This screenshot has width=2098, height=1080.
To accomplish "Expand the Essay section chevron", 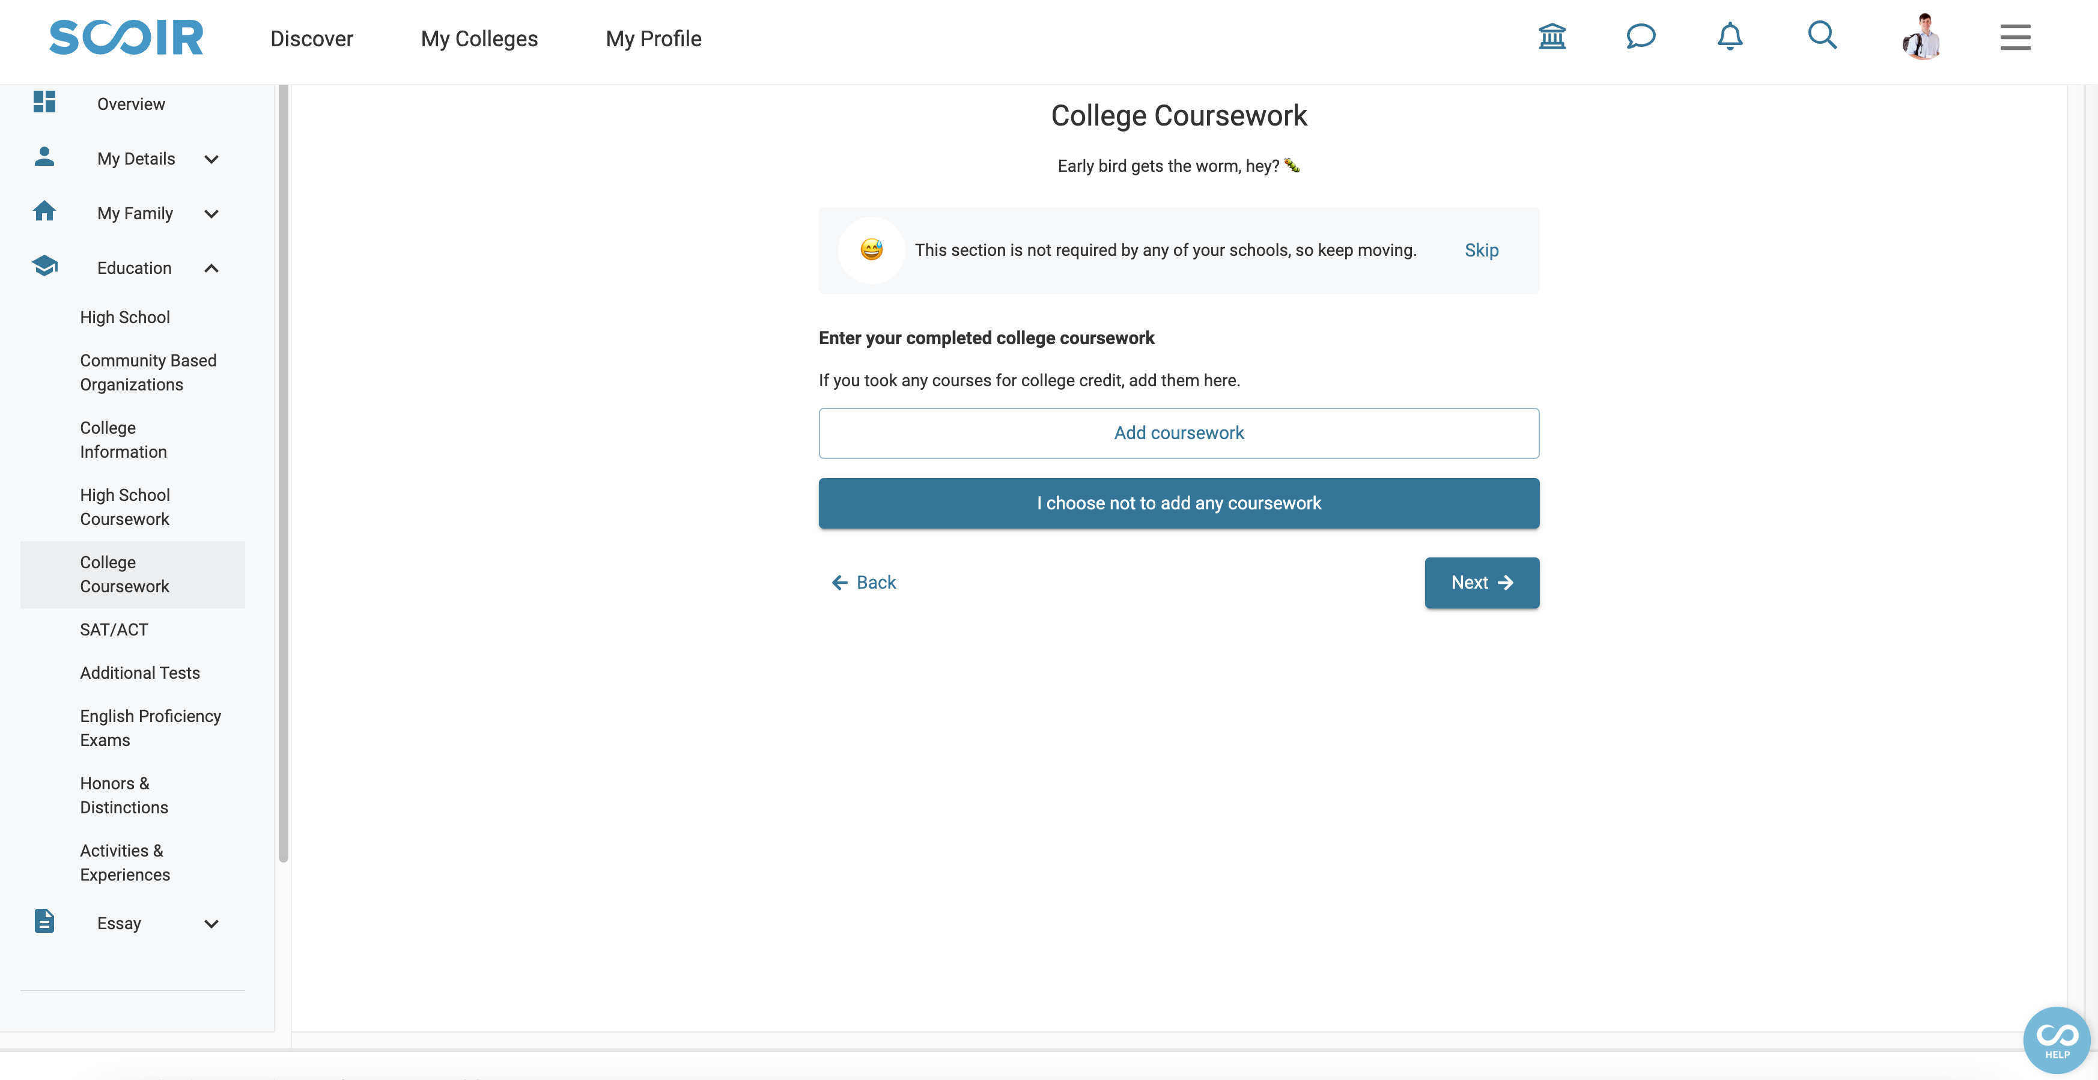I will (x=211, y=924).
